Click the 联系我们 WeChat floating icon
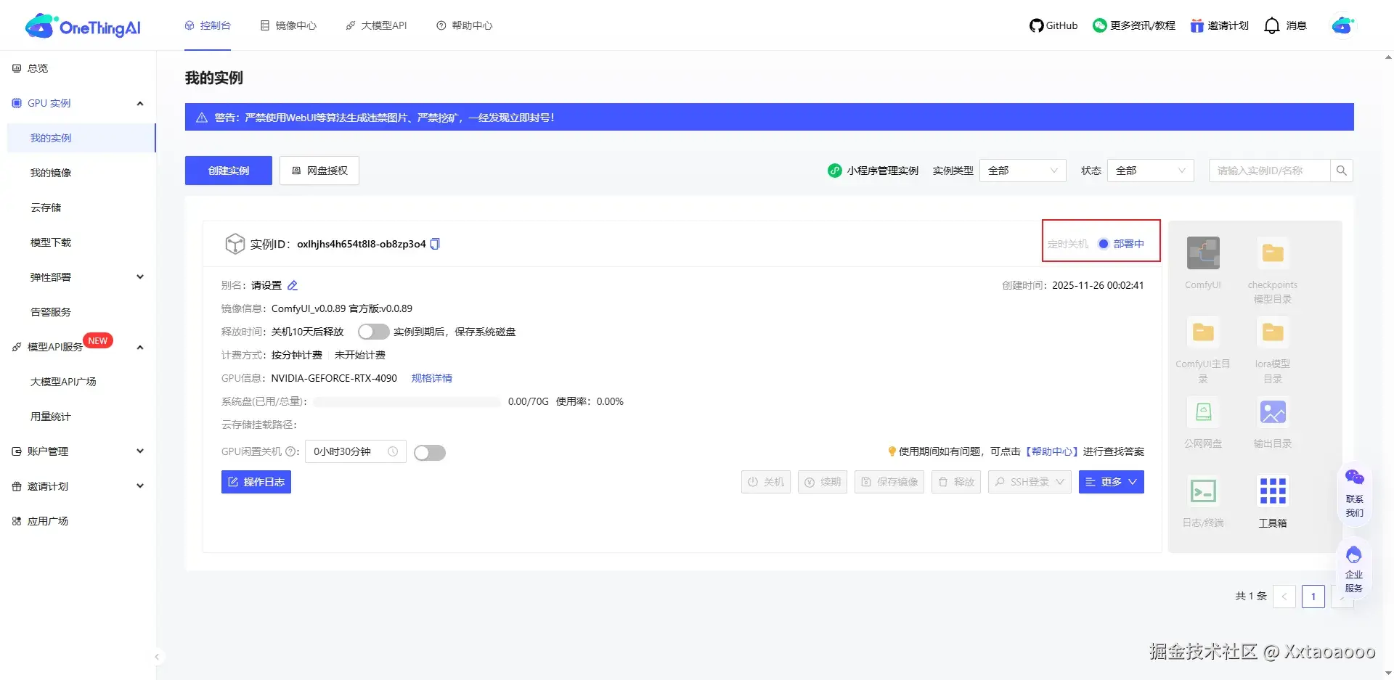This screenshot has height=680, width=1394. coord(1354,478)
